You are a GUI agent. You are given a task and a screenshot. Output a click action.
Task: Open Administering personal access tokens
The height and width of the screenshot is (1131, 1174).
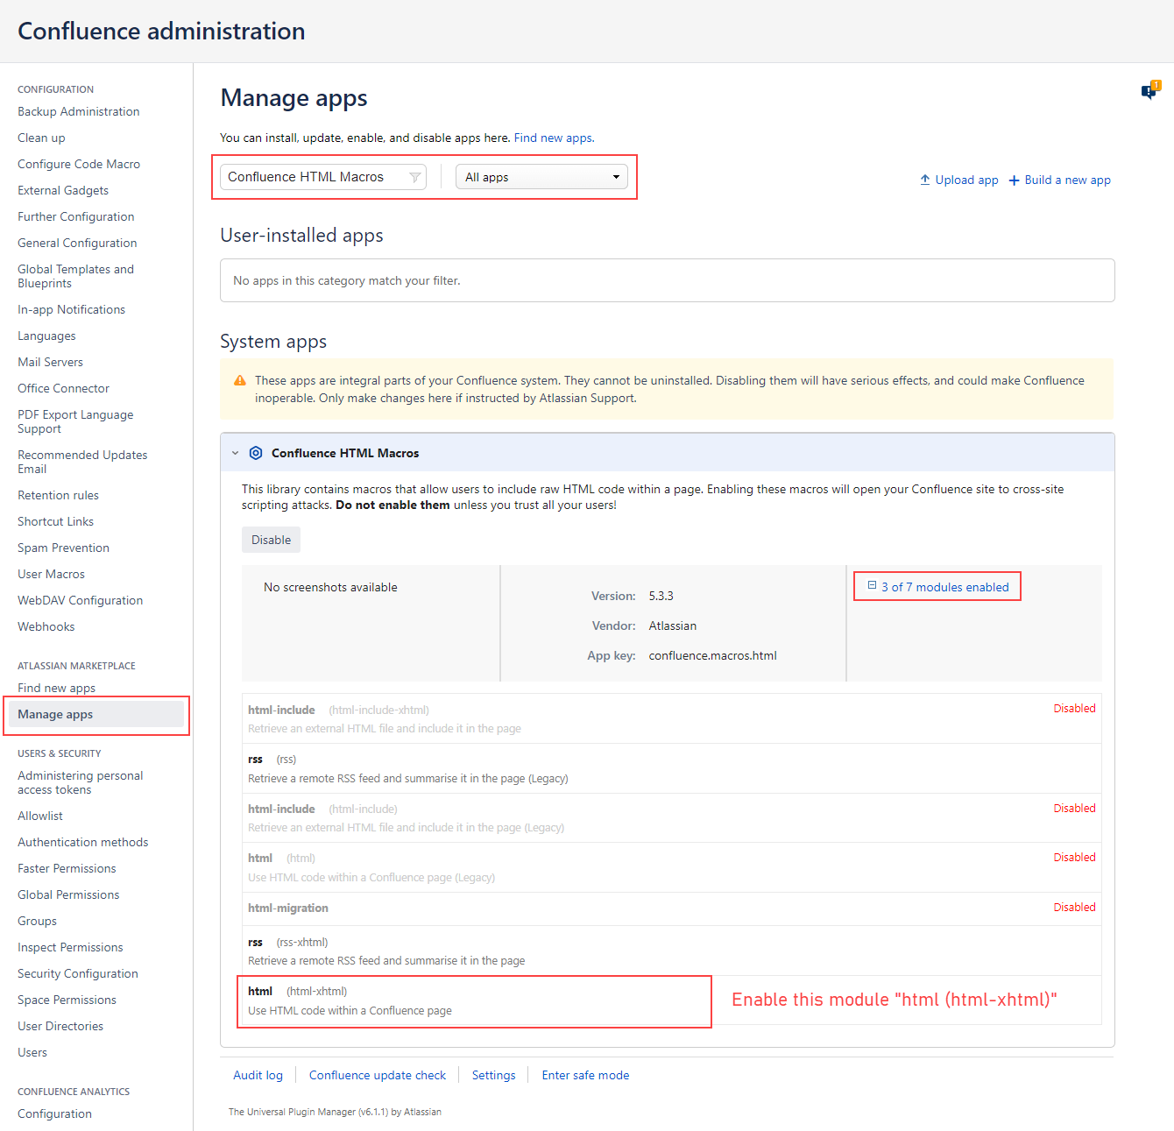(x=80, y=782)
